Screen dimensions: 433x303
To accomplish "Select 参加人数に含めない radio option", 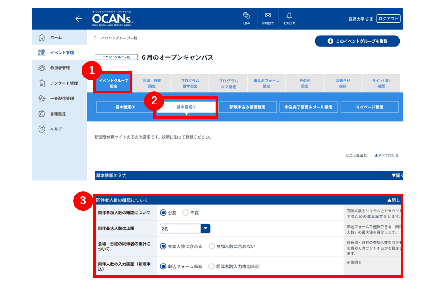I will [212, 246].
